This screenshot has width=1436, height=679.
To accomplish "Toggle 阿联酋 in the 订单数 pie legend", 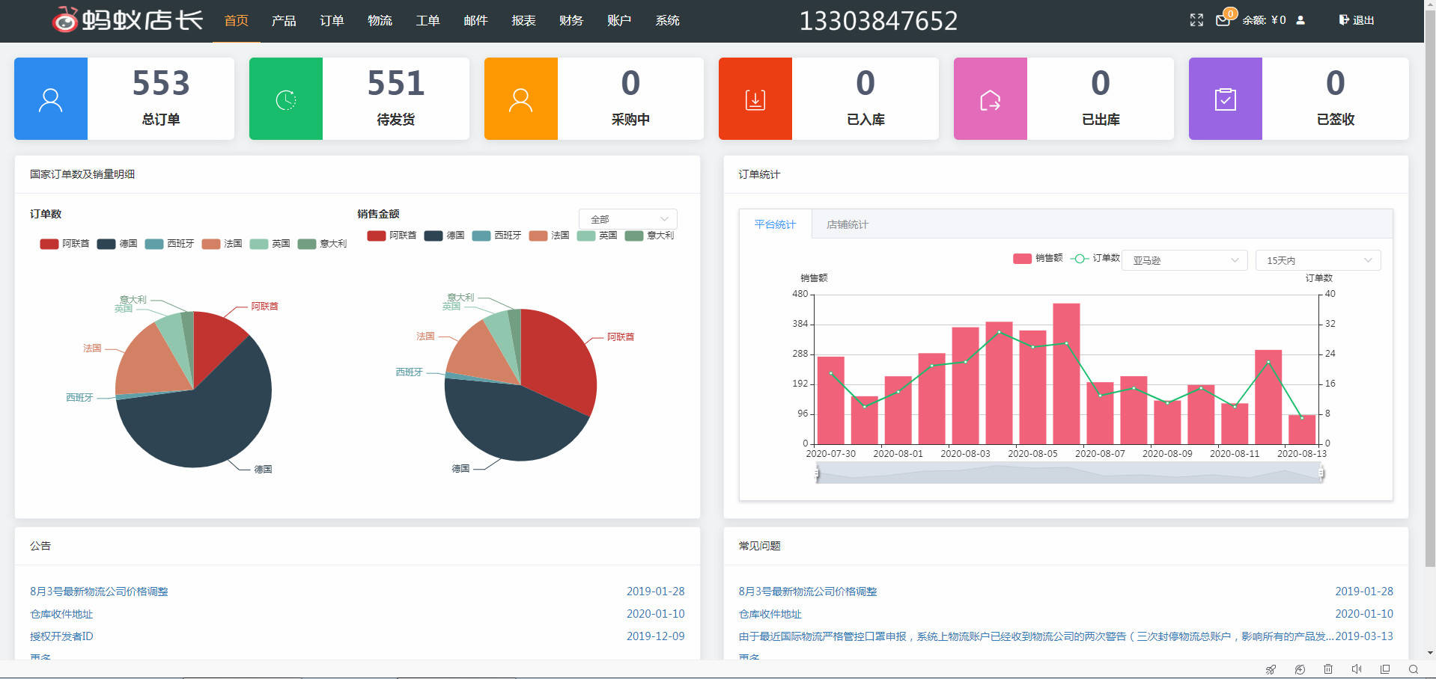I will (x=64, y=243).
